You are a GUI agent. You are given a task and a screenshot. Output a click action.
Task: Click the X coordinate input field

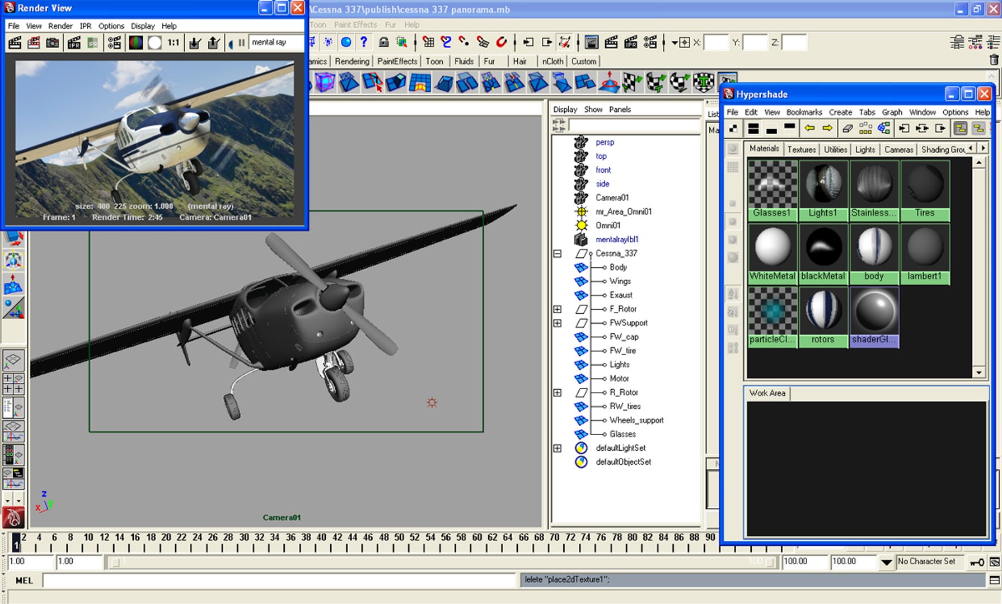pos(716,43)
